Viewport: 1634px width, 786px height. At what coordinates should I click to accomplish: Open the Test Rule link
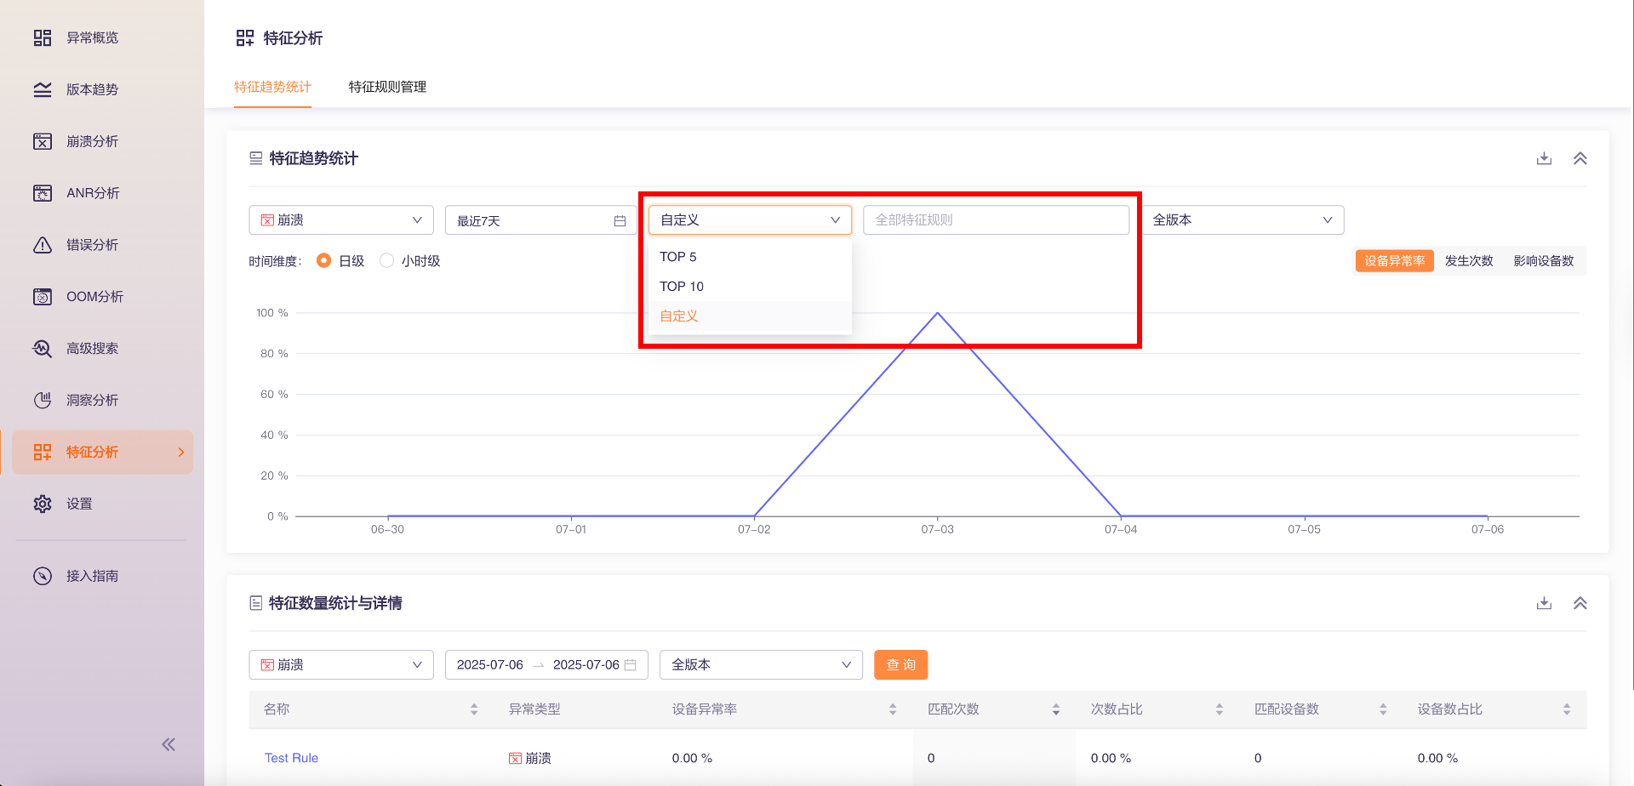291,758
